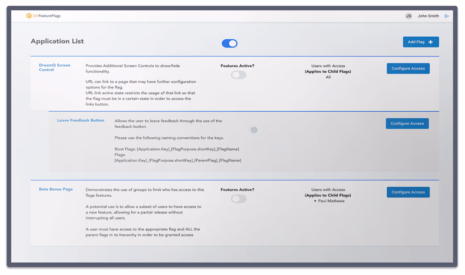
Task: Turn on the Leave Feedback Button toggle
Action: click(x=257, y=130)
